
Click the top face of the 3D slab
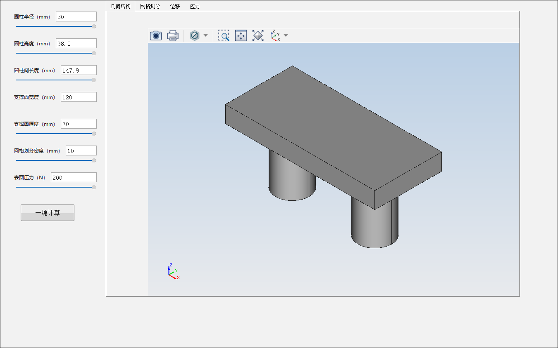click(333, 128)
